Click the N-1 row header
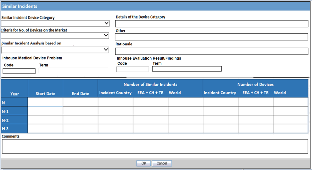The height and width of the screenshot is (170, 312). click(15, 111)
